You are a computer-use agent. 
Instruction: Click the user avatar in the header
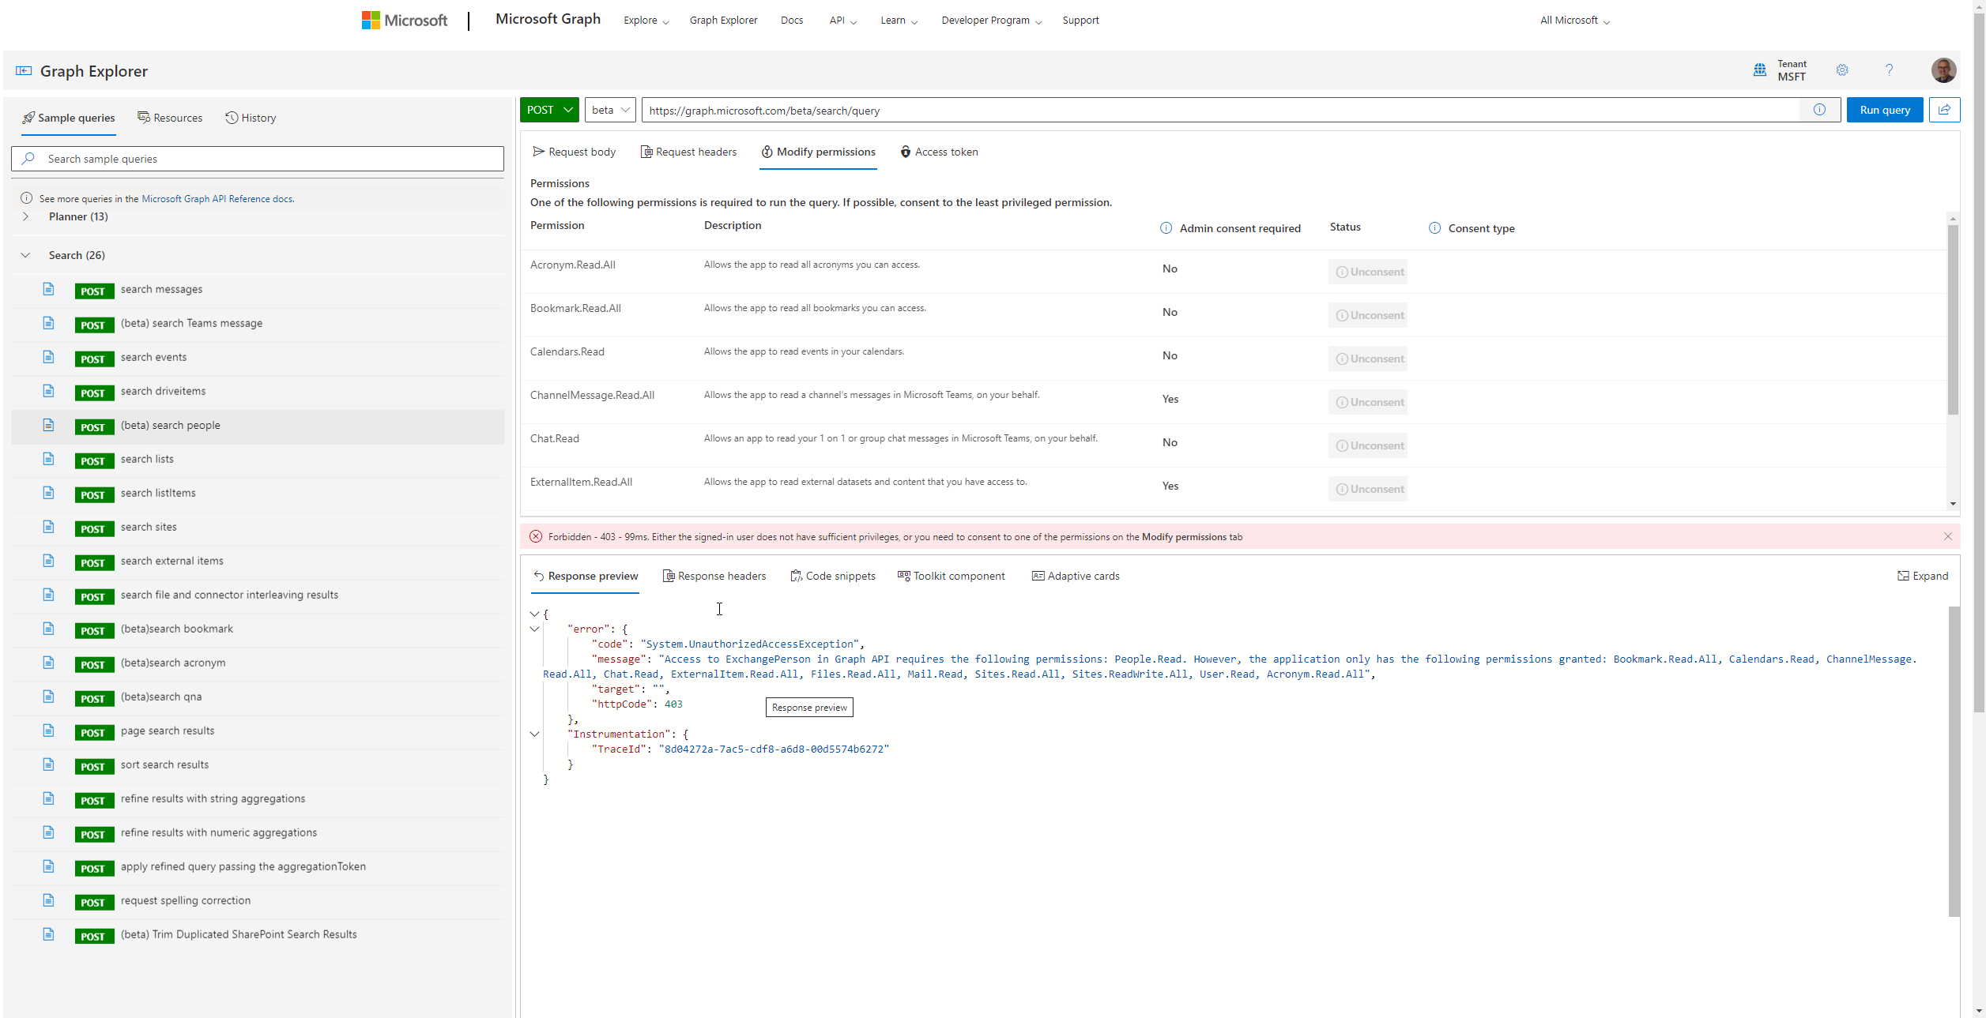point(1943,70)
